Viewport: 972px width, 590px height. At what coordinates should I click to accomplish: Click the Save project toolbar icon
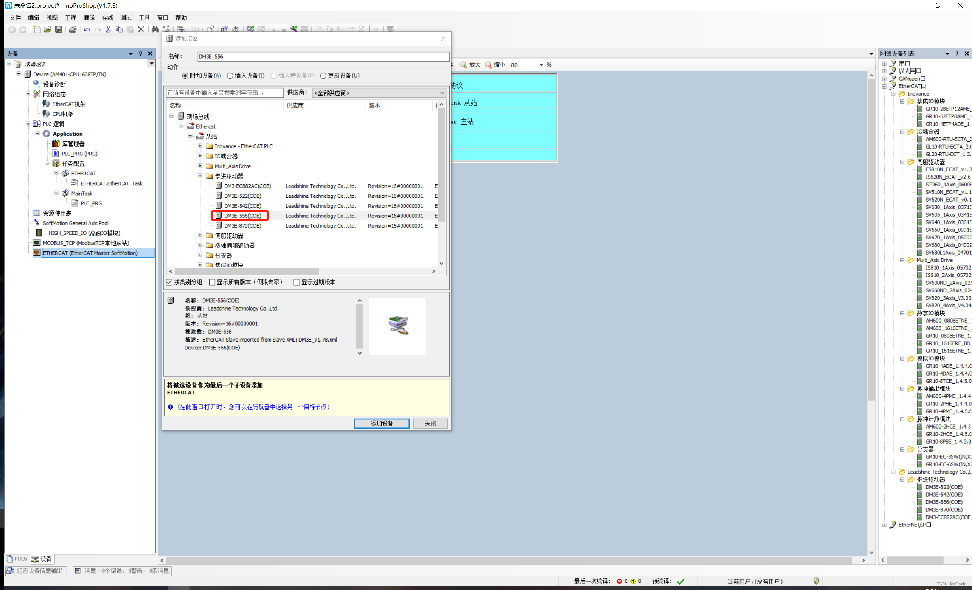58,29
